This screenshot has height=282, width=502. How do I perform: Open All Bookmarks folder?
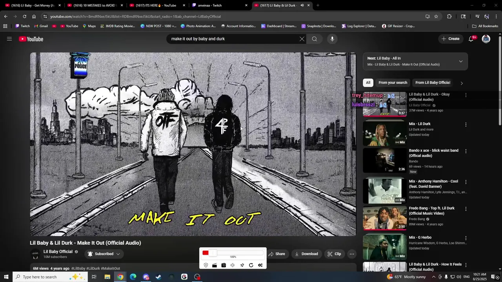click(485, 26)
